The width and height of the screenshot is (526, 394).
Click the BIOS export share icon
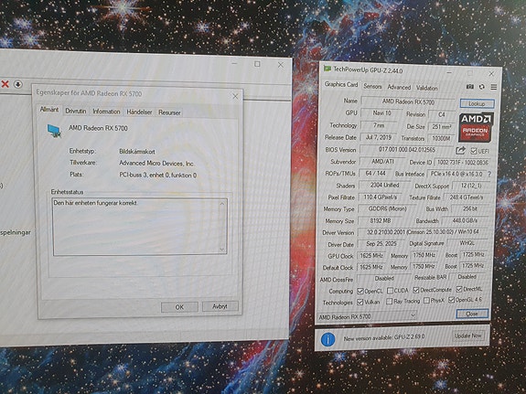coord(460,151)
